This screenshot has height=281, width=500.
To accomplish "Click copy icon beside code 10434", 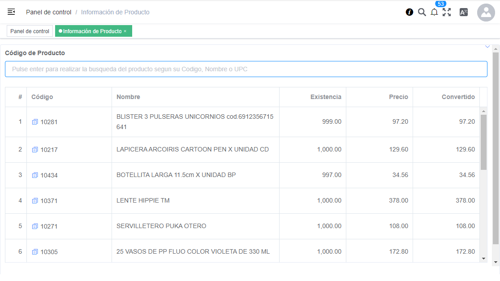I will 35,175.
